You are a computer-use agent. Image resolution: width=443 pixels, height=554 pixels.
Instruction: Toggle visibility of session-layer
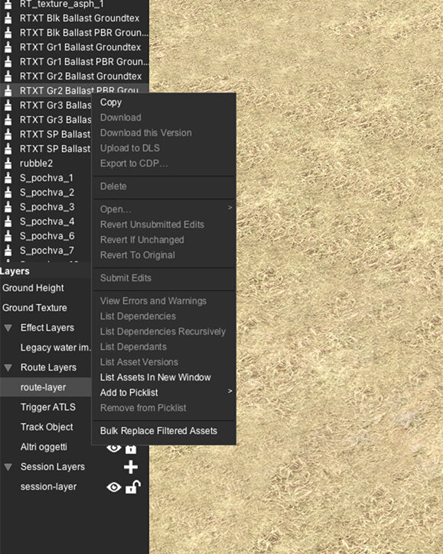[x=113, y=488]
